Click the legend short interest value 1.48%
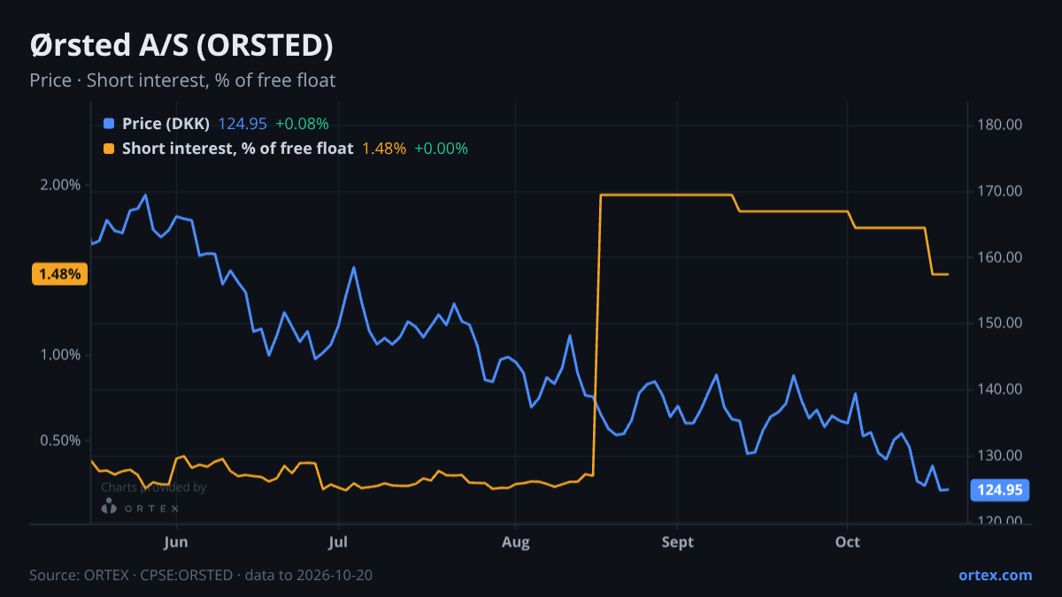 click(x=384, y=149)
